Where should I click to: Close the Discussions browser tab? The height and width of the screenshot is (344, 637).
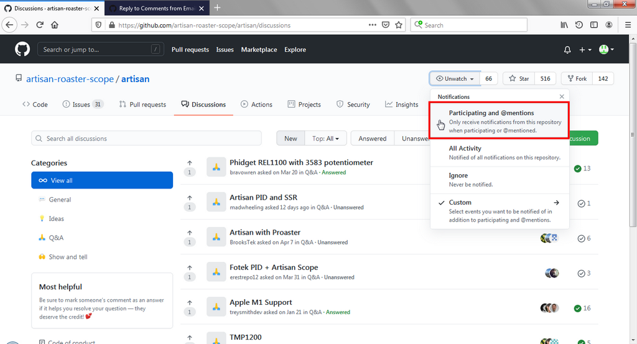(x=96, y=8)
